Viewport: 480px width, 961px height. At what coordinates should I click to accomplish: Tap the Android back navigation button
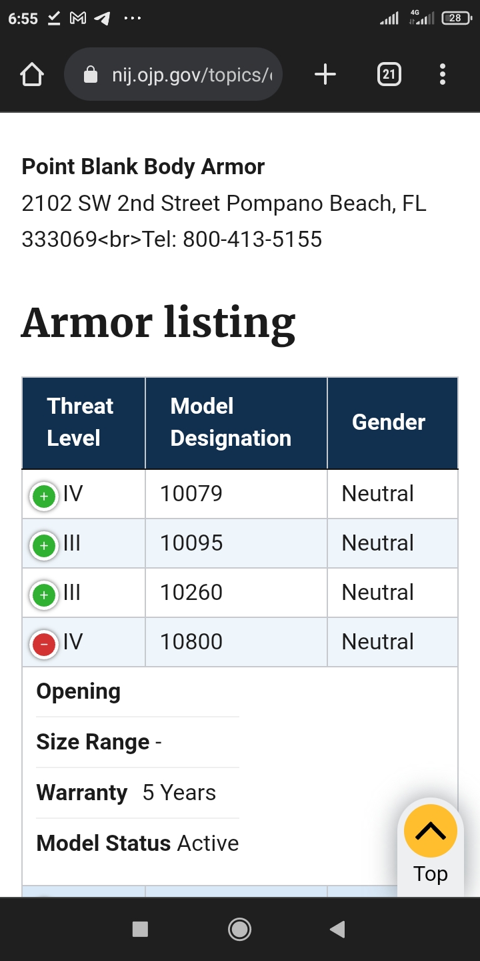point(337,929)
